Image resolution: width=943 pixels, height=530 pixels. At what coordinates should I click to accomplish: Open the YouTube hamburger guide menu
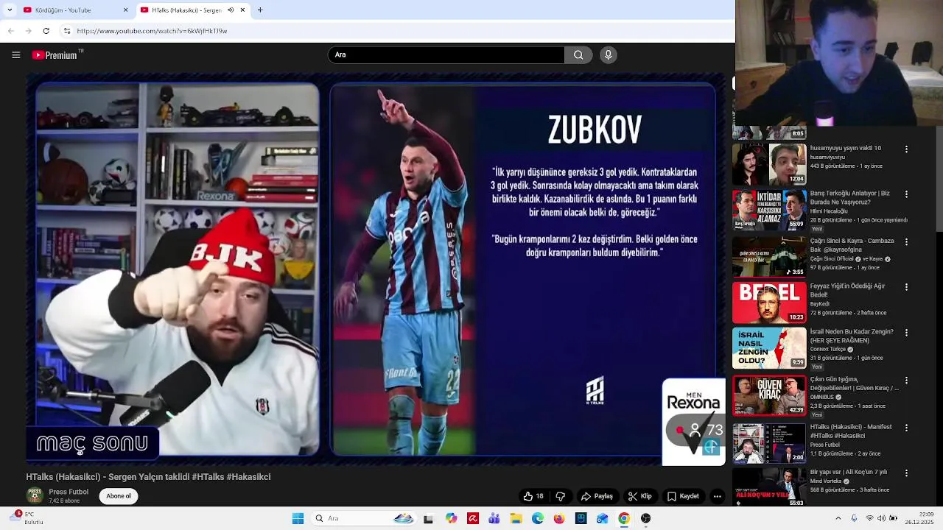15,55
